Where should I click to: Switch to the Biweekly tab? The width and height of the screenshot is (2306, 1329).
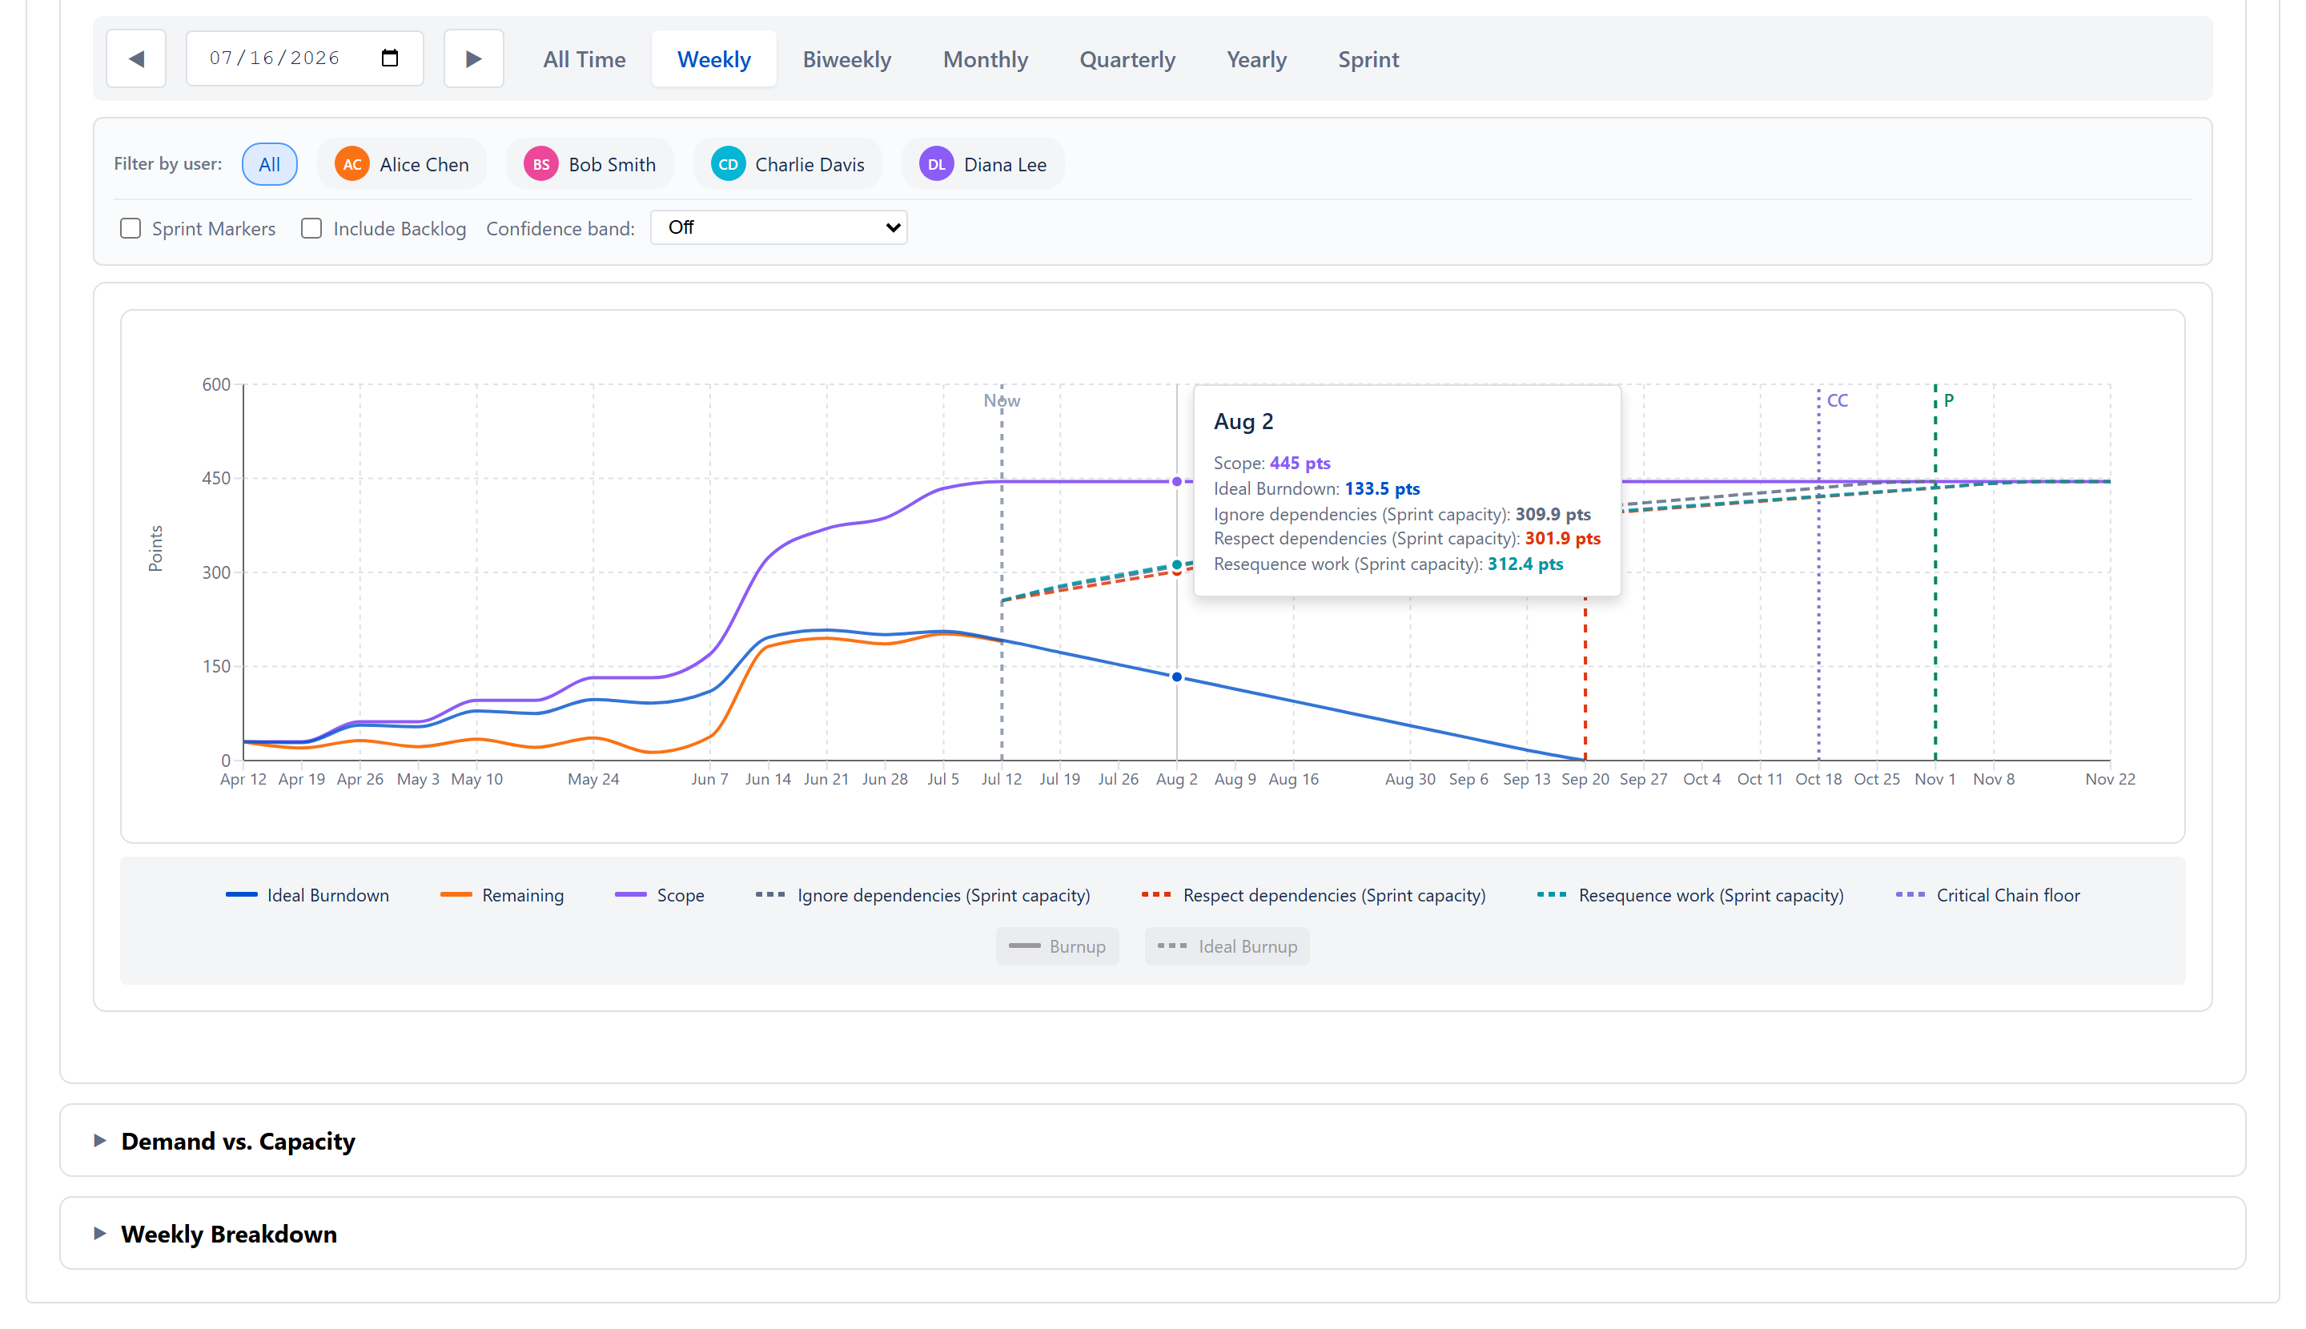[846, 59]
